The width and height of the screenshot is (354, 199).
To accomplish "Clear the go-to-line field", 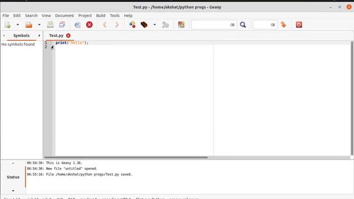I will (x=273, y=25).
